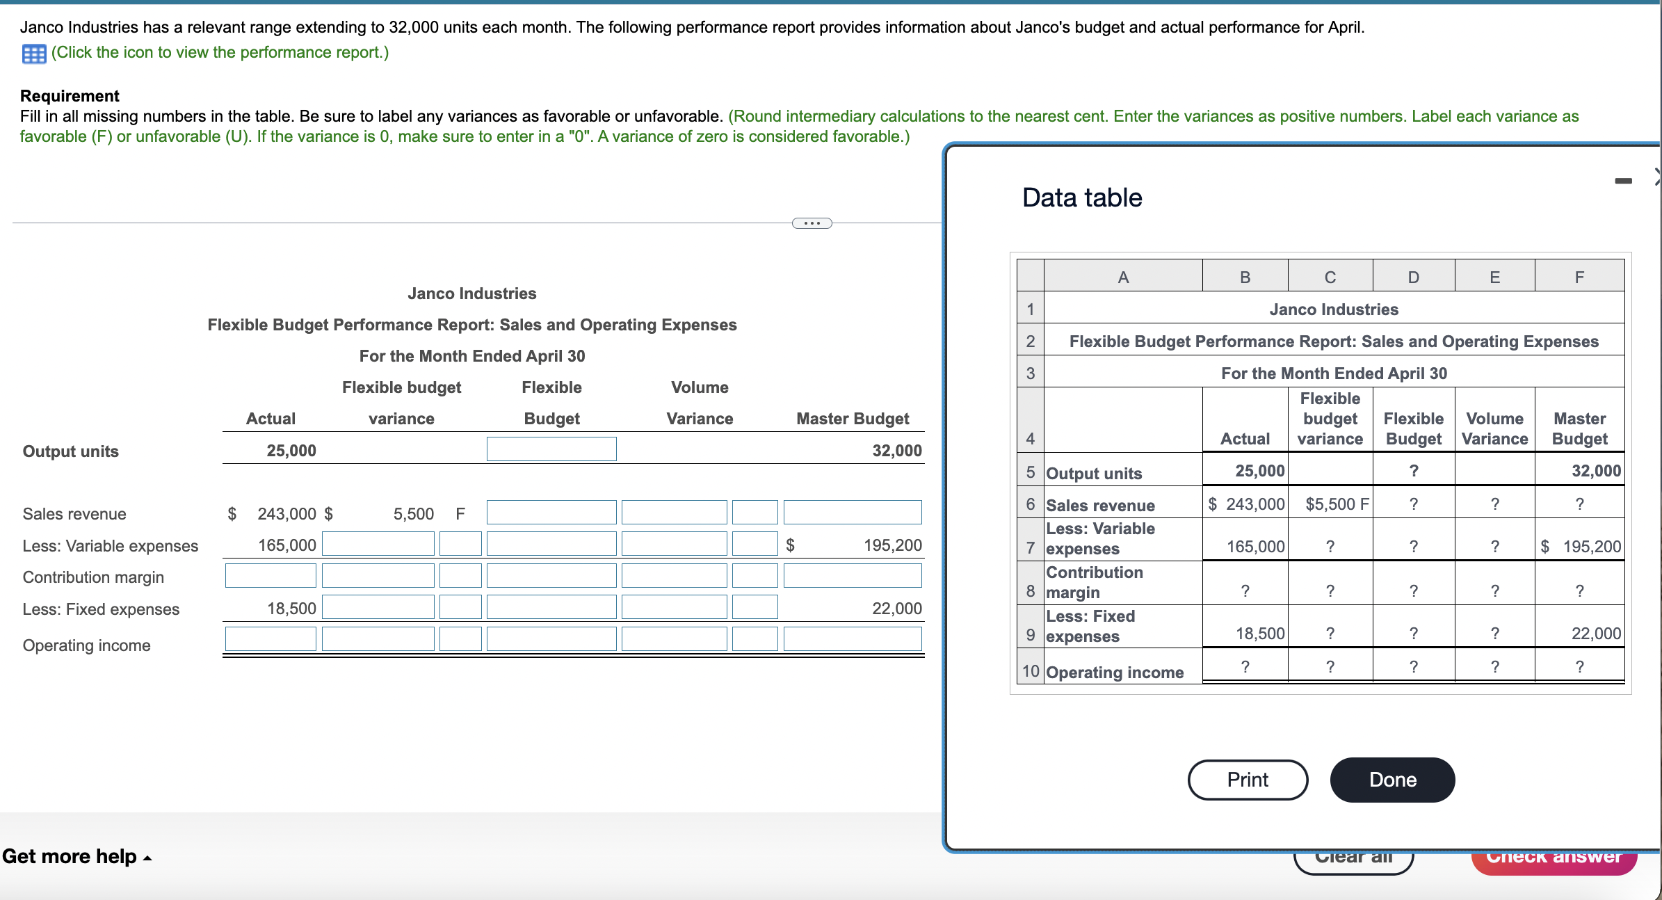This screenshot has width=1662, height=900.
Task: Select Operating income Actual input field
Action: tap(271, 639)
